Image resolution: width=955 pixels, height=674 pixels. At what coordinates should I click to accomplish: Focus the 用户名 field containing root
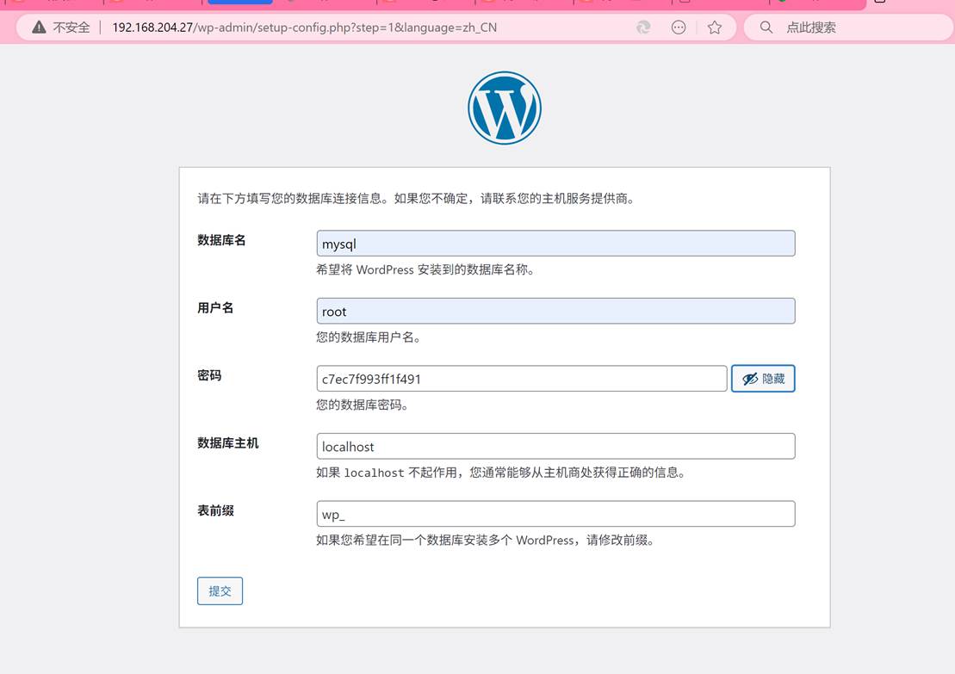555,311
